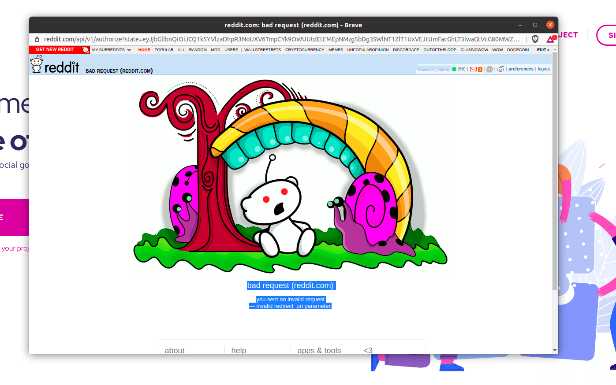Screen dimensions: 616x385
Task: Open the Dogecoin subreddit link
Action: [518, 50]
